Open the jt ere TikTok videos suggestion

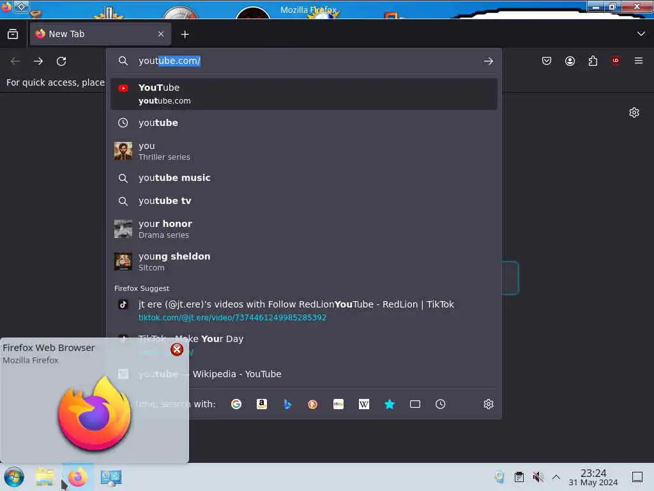point(303,310)
